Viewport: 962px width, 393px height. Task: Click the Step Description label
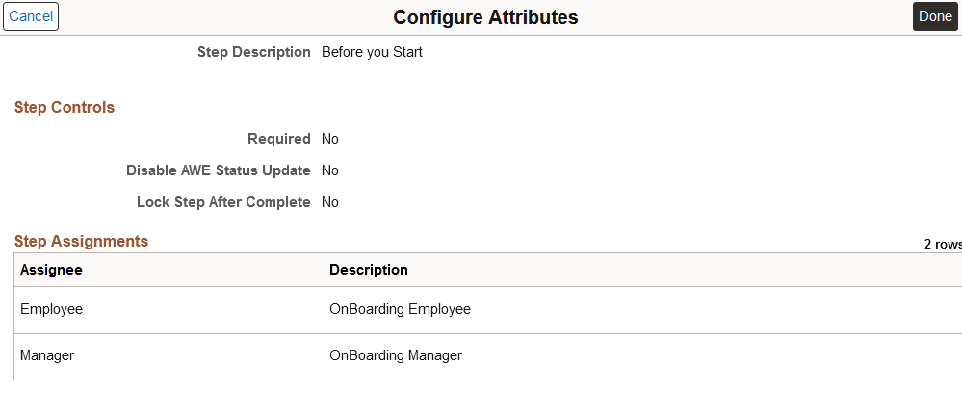254,52
